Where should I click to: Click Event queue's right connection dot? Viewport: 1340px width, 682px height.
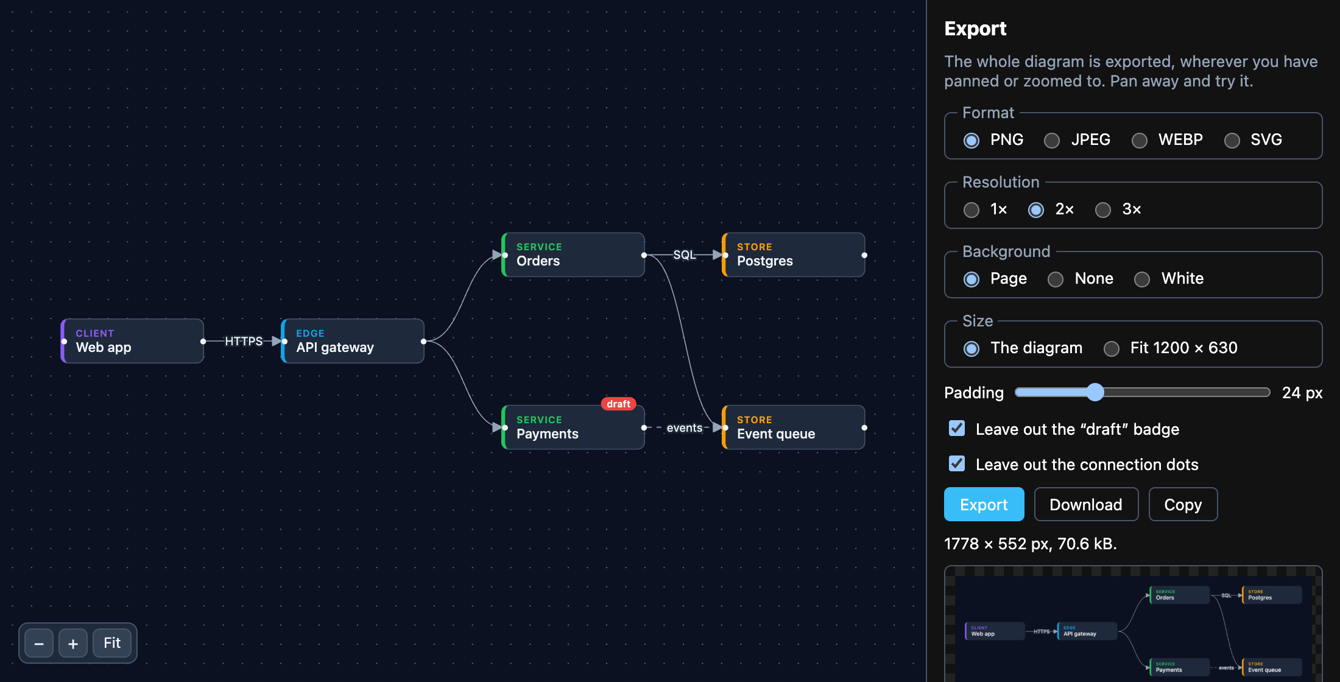pos(864,427)
